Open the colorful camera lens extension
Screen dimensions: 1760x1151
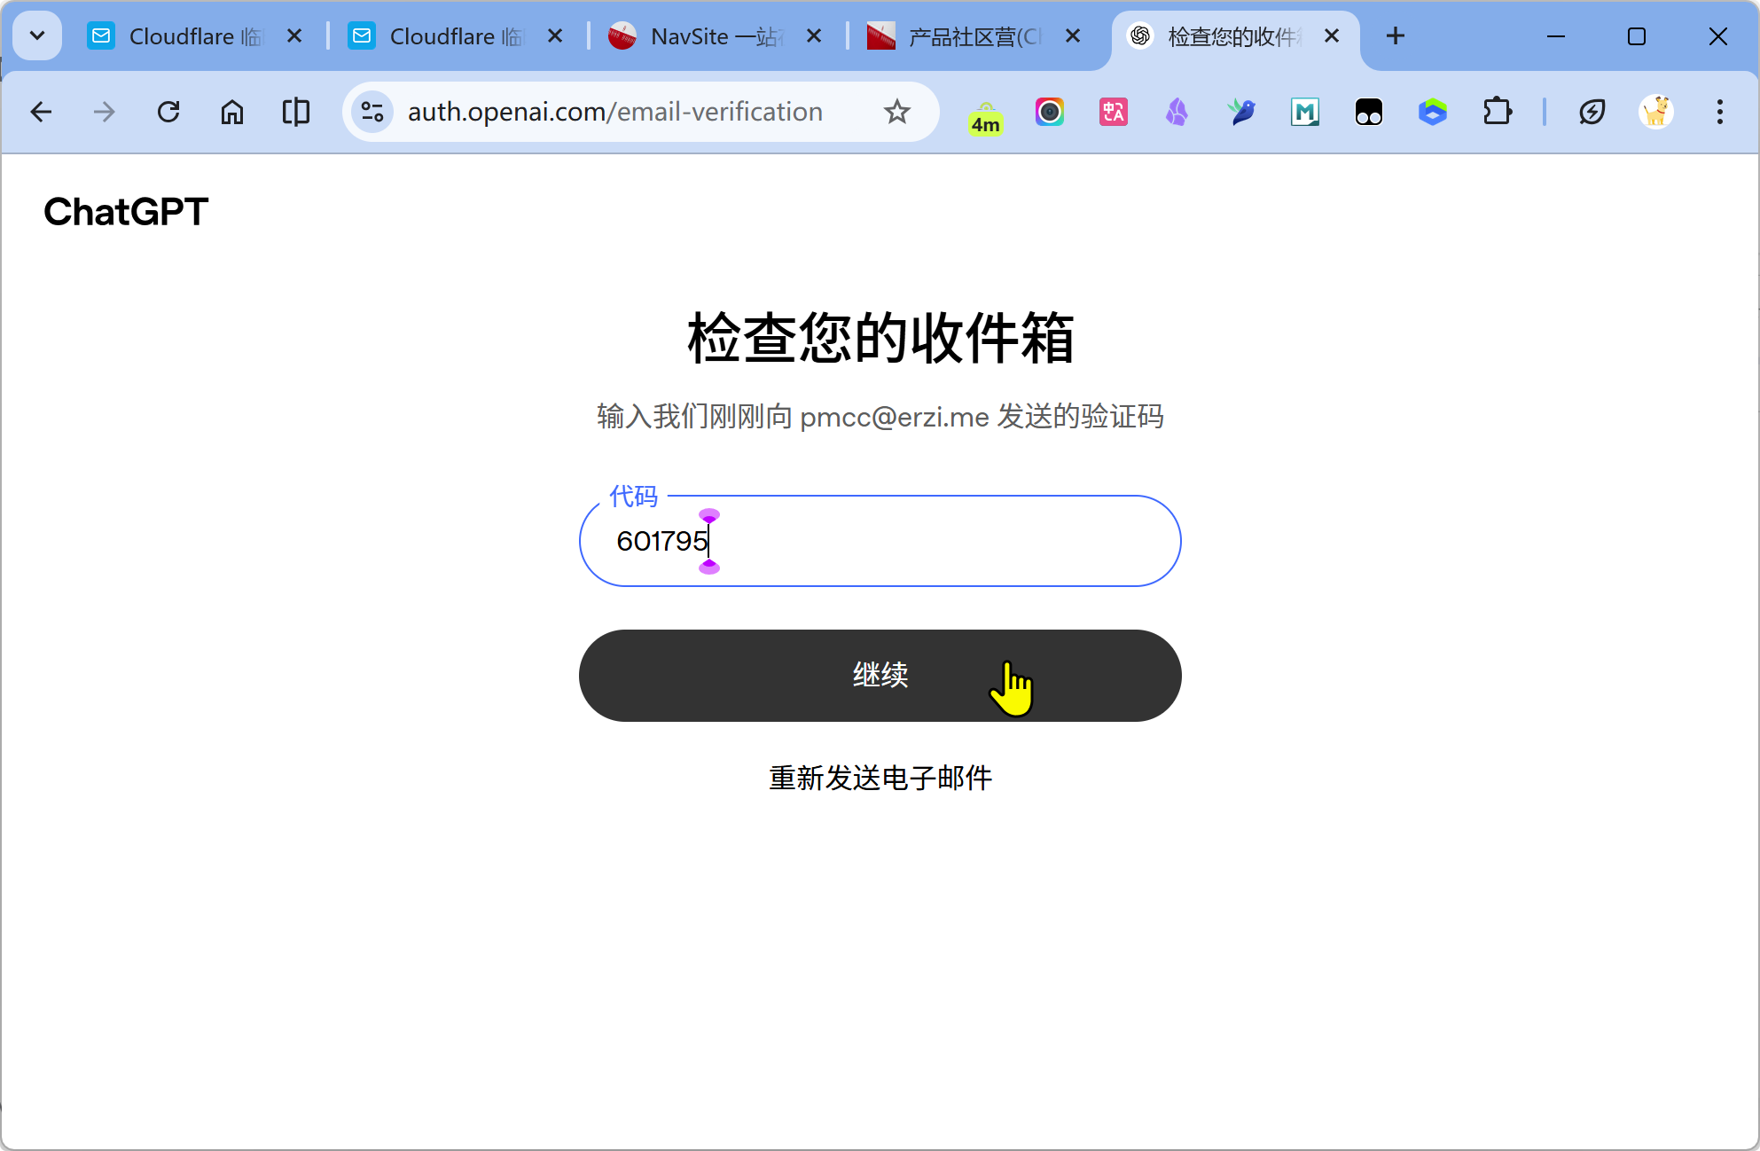point(1049,112)
